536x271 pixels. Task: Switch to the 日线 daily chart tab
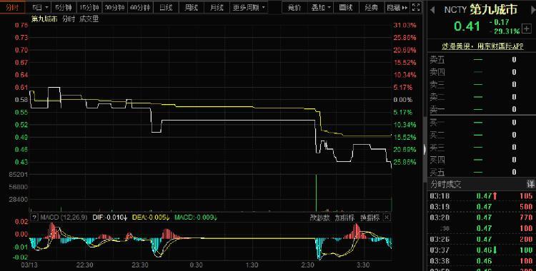click(166, 8)
